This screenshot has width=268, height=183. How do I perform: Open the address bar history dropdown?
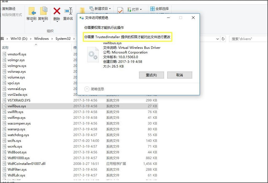(218, 39)
